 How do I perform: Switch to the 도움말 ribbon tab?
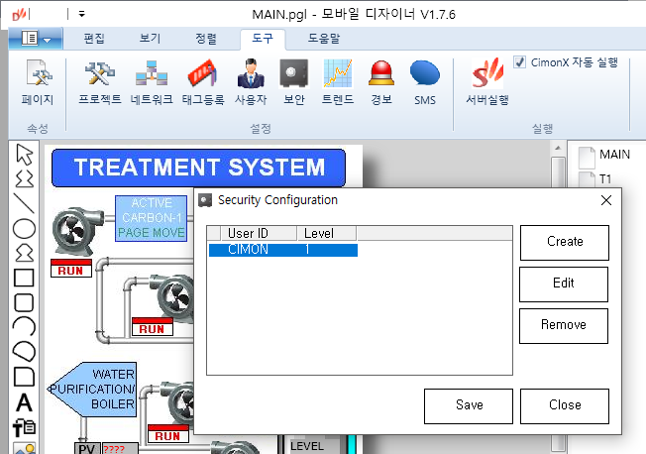(324, 39)
